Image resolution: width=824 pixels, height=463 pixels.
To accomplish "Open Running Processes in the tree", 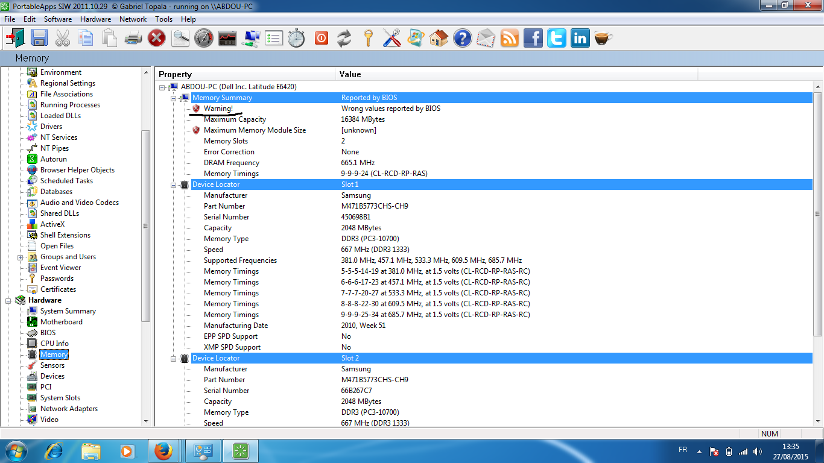I will pos(70,105).
